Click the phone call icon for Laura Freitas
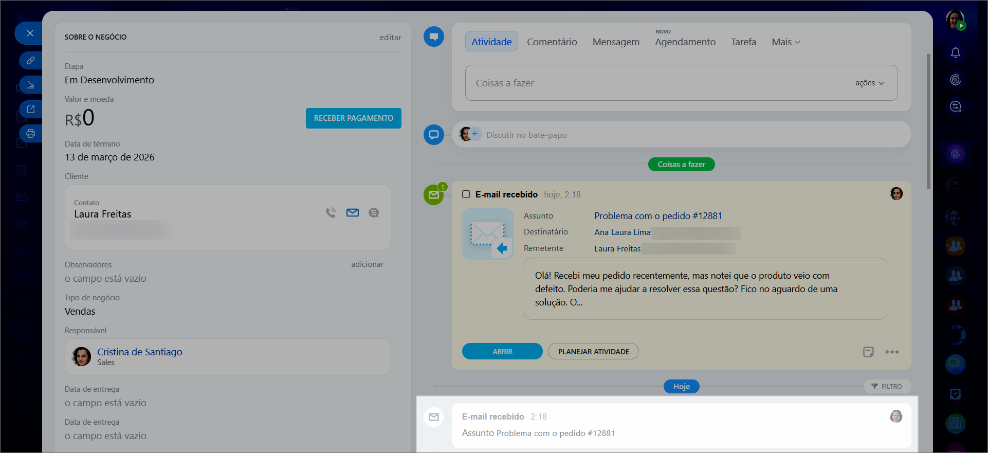Viewport: 988px width, 453px height. click(331, 212)
